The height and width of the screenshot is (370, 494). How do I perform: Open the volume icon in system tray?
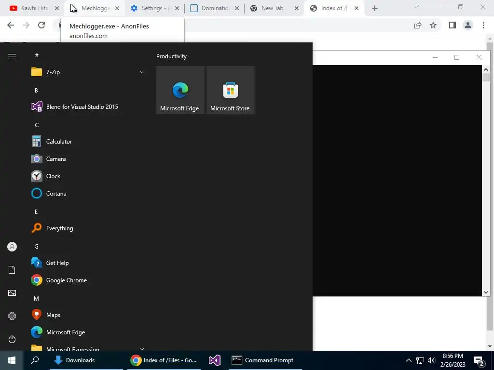click(x=431, y=360)
